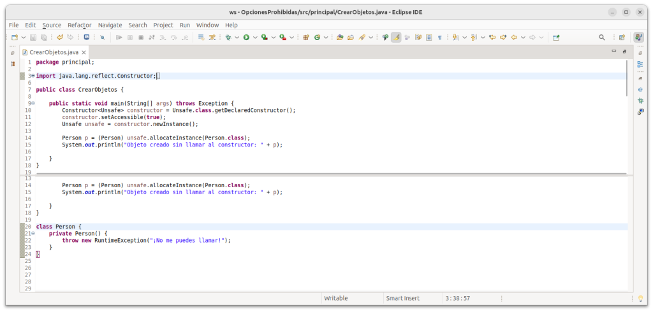Collapse the main method fold marker

point(33,103)
